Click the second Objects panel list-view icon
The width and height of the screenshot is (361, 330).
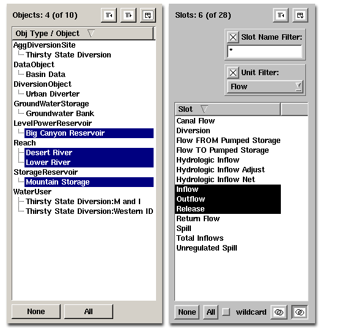pos(128,15)
